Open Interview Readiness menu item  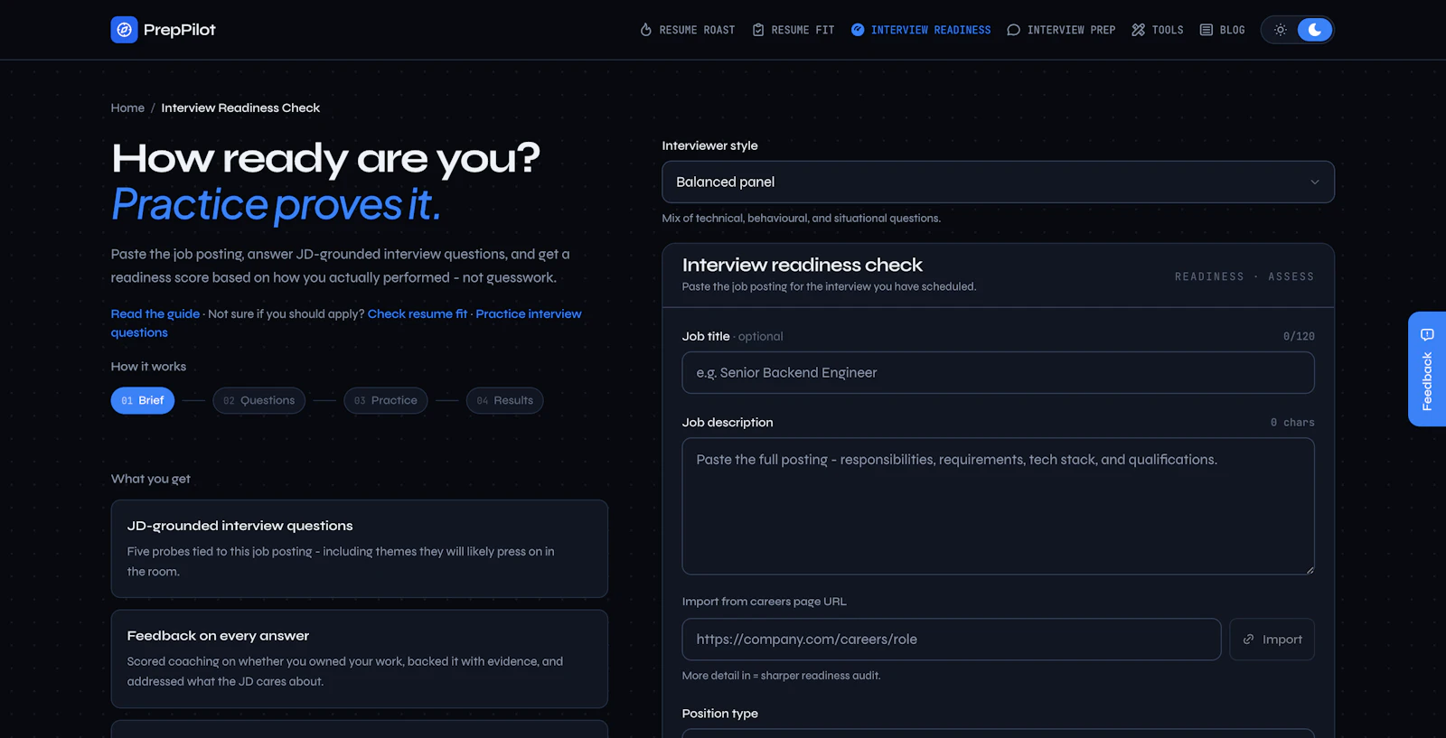[921, 30]
